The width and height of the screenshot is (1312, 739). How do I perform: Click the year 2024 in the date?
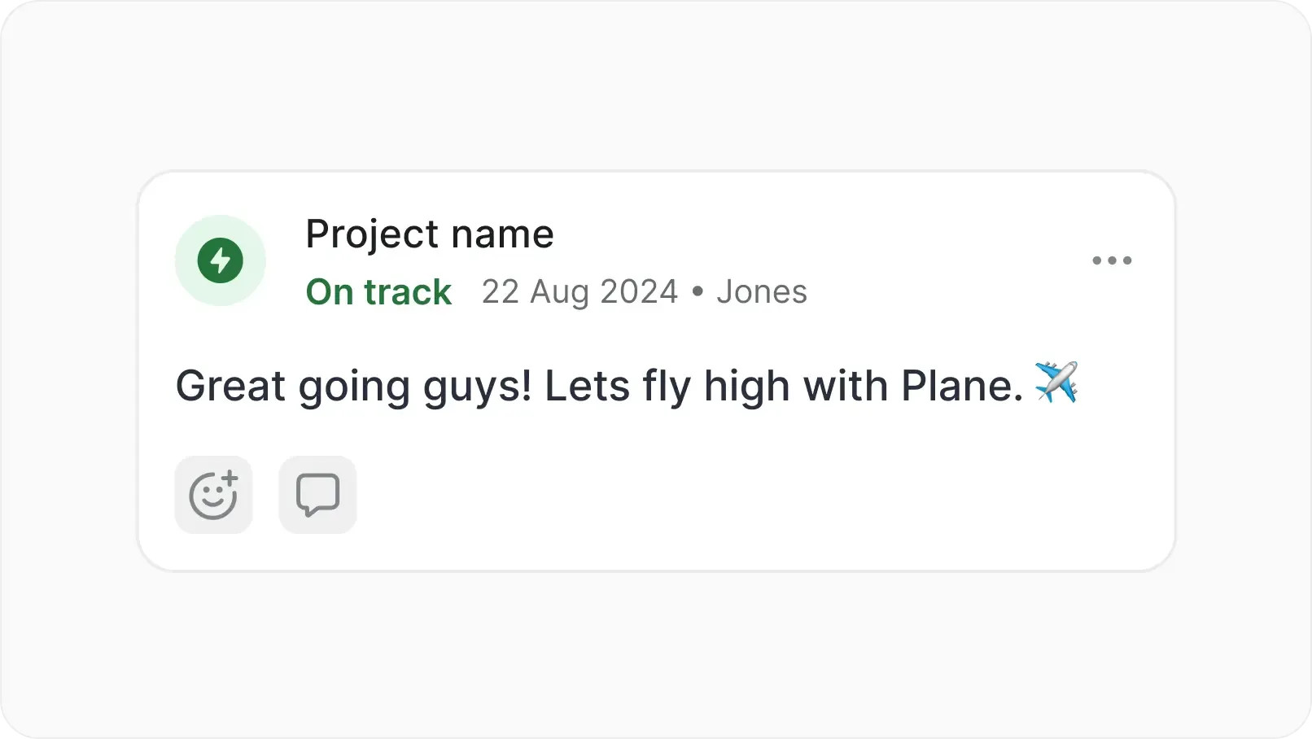(638, 292)
